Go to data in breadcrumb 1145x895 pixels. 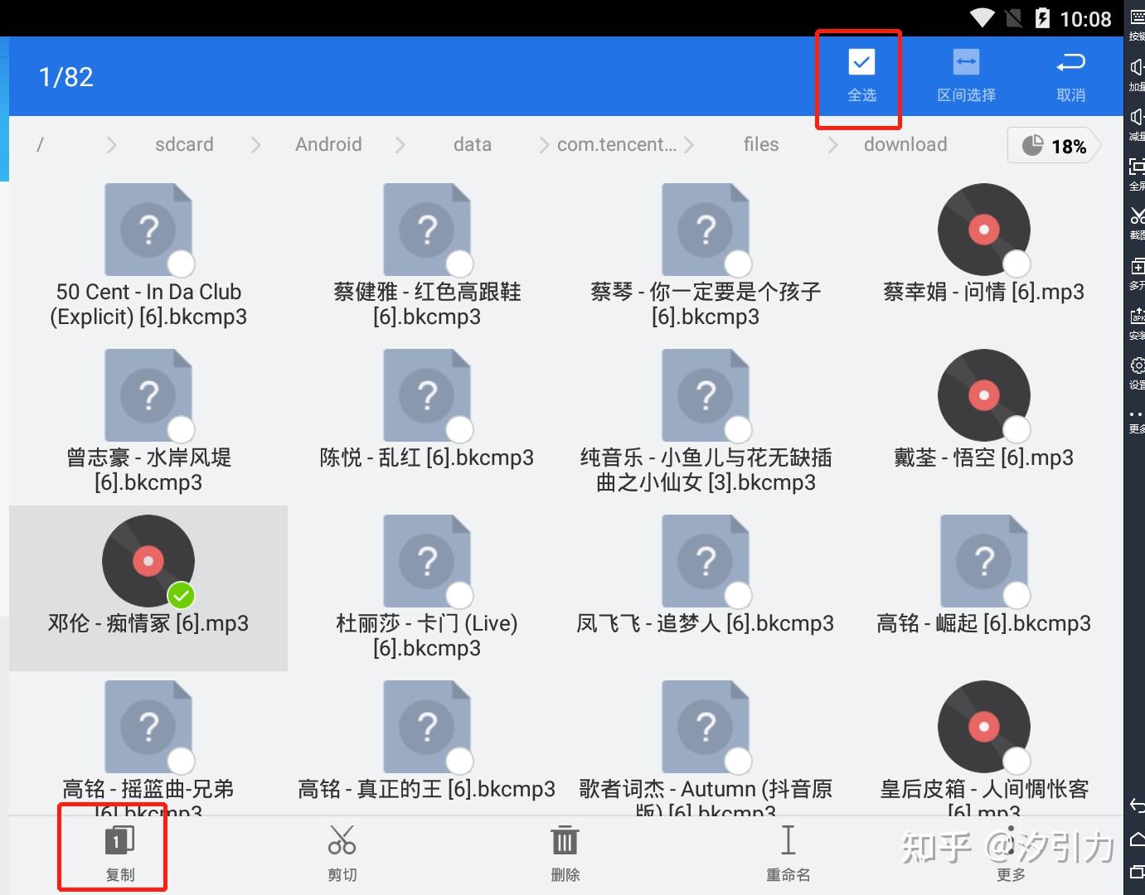click(x=473, y=145)
